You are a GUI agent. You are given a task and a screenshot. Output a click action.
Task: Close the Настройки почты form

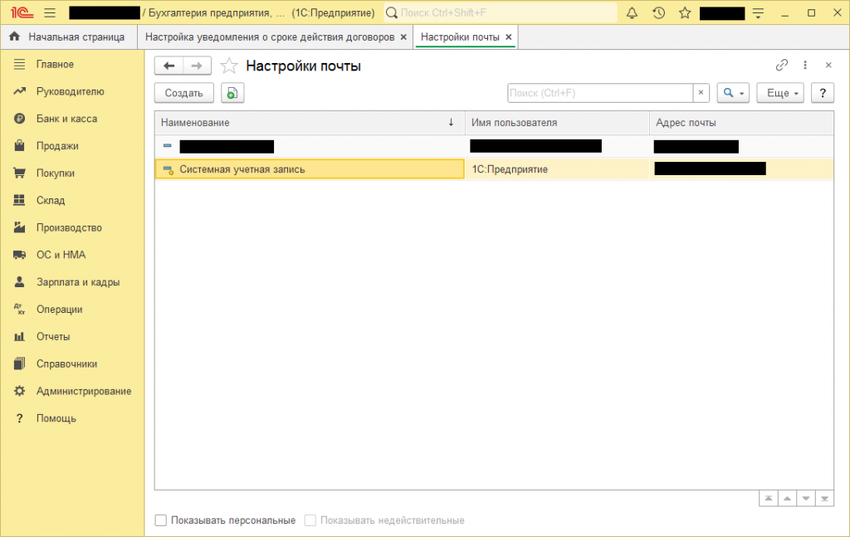pyautogui.click(x=828, y=65)
